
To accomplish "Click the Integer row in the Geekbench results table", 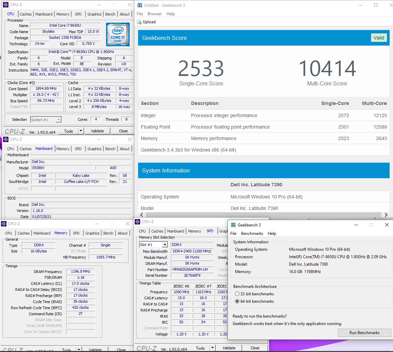I will click(264, 115).
